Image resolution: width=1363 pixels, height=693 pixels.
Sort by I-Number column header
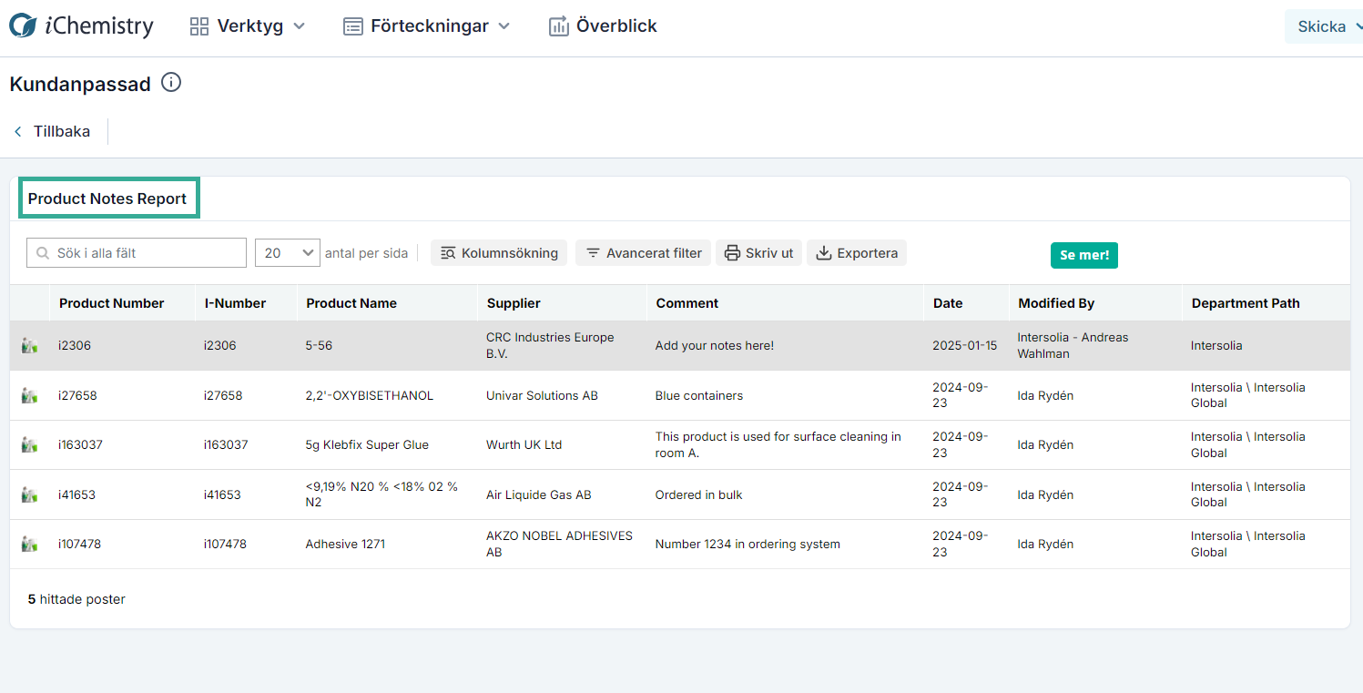pos(235,303)
